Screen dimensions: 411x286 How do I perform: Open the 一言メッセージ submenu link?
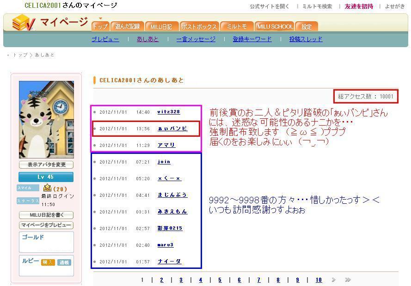click(196, 39)
